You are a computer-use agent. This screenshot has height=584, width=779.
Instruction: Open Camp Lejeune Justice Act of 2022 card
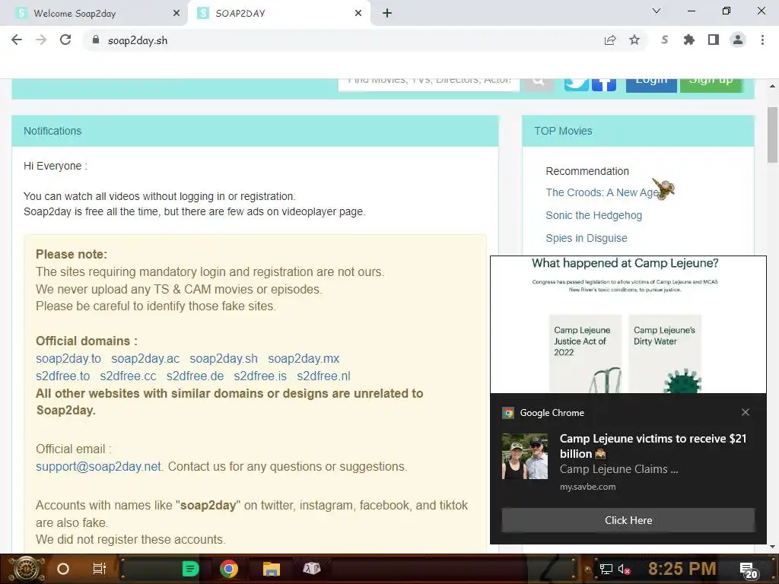point(585,353)
